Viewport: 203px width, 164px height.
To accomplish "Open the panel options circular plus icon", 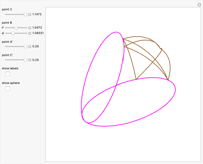I will [199, 5].
